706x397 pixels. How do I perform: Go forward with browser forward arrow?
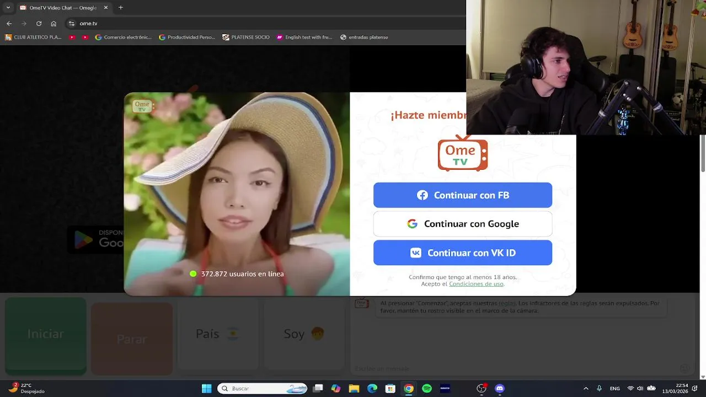(x=24, y=24)
